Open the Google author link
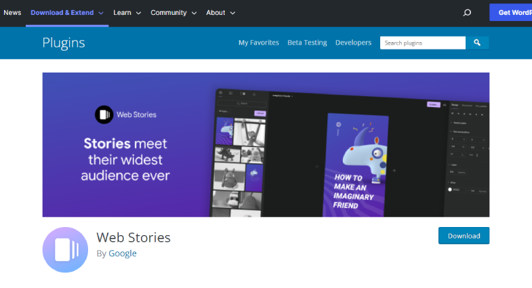This screenshot has height=288, width=532. click(x=123, y=253)
